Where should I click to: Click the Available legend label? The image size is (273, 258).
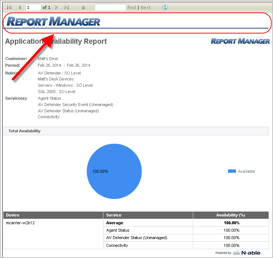(x=246, y=171)
